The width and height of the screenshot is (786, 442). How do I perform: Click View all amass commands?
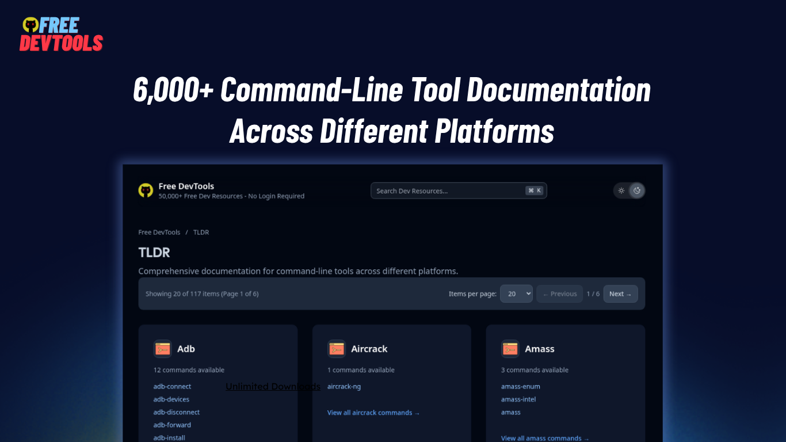(545, 438)
